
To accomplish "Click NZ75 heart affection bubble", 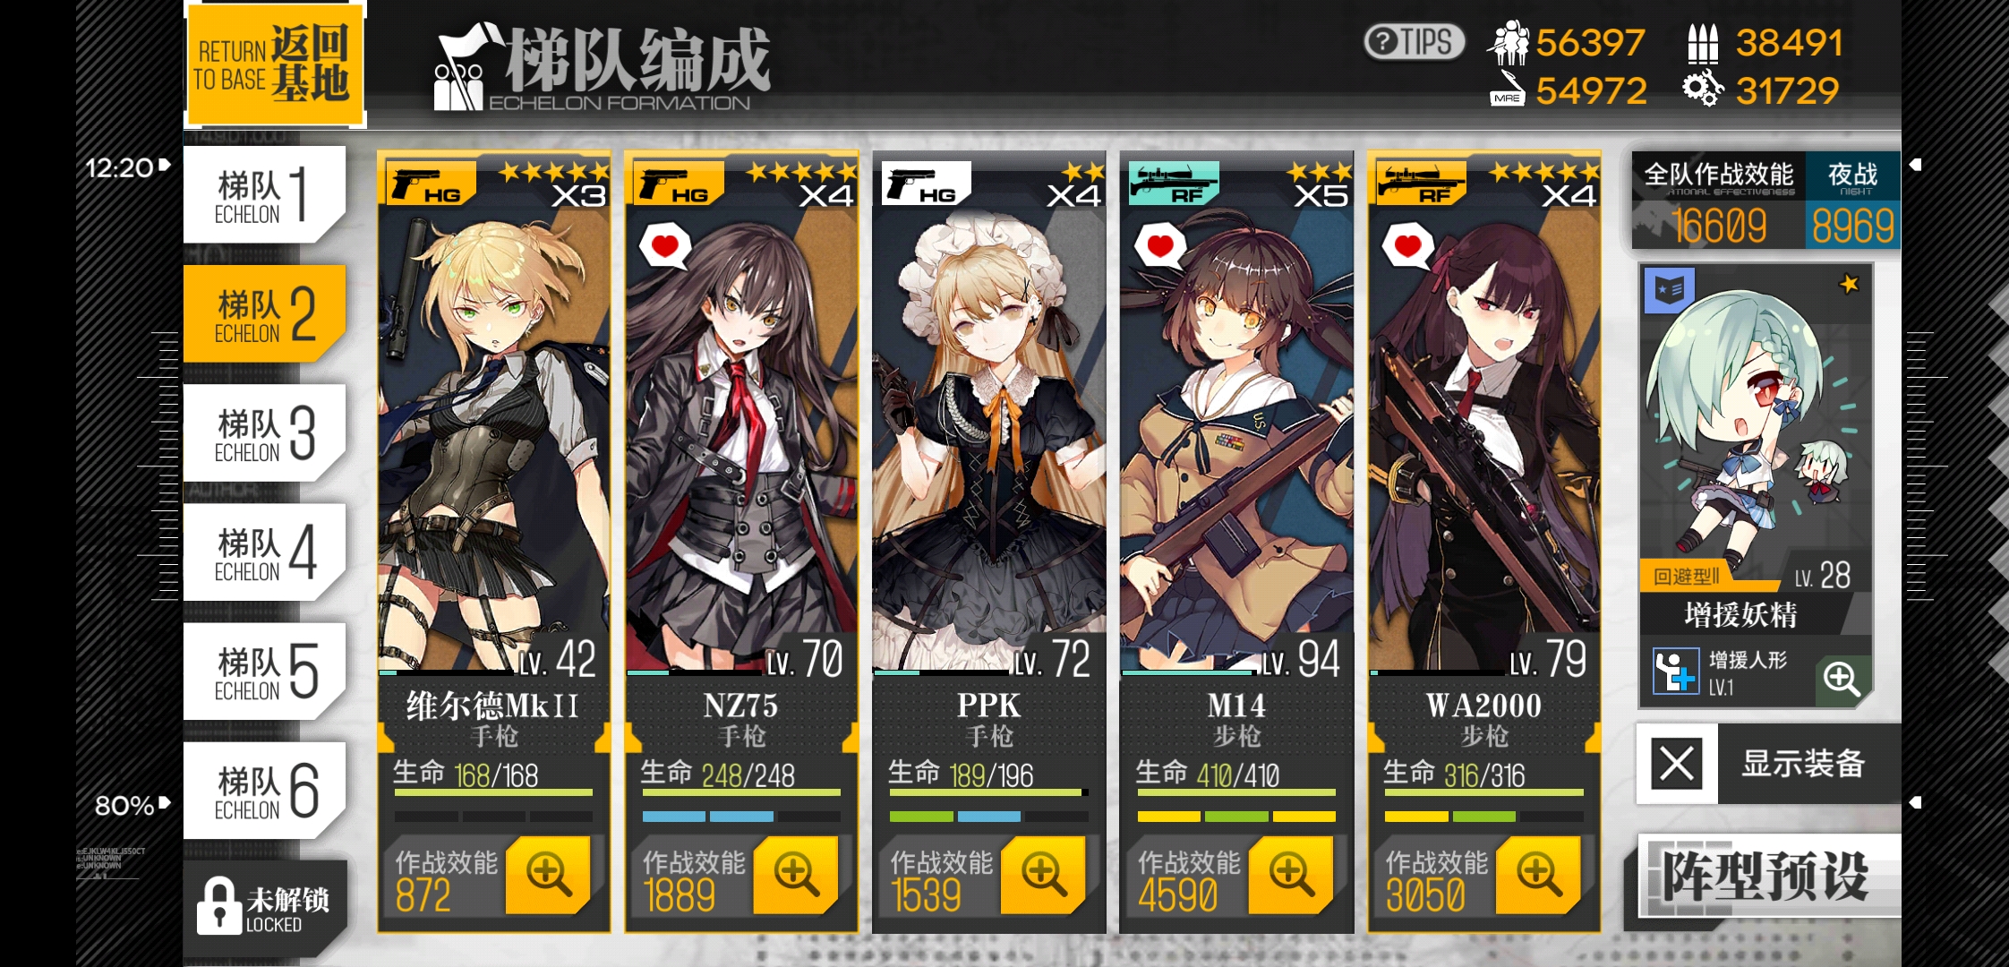I will [x=665, y=246].
